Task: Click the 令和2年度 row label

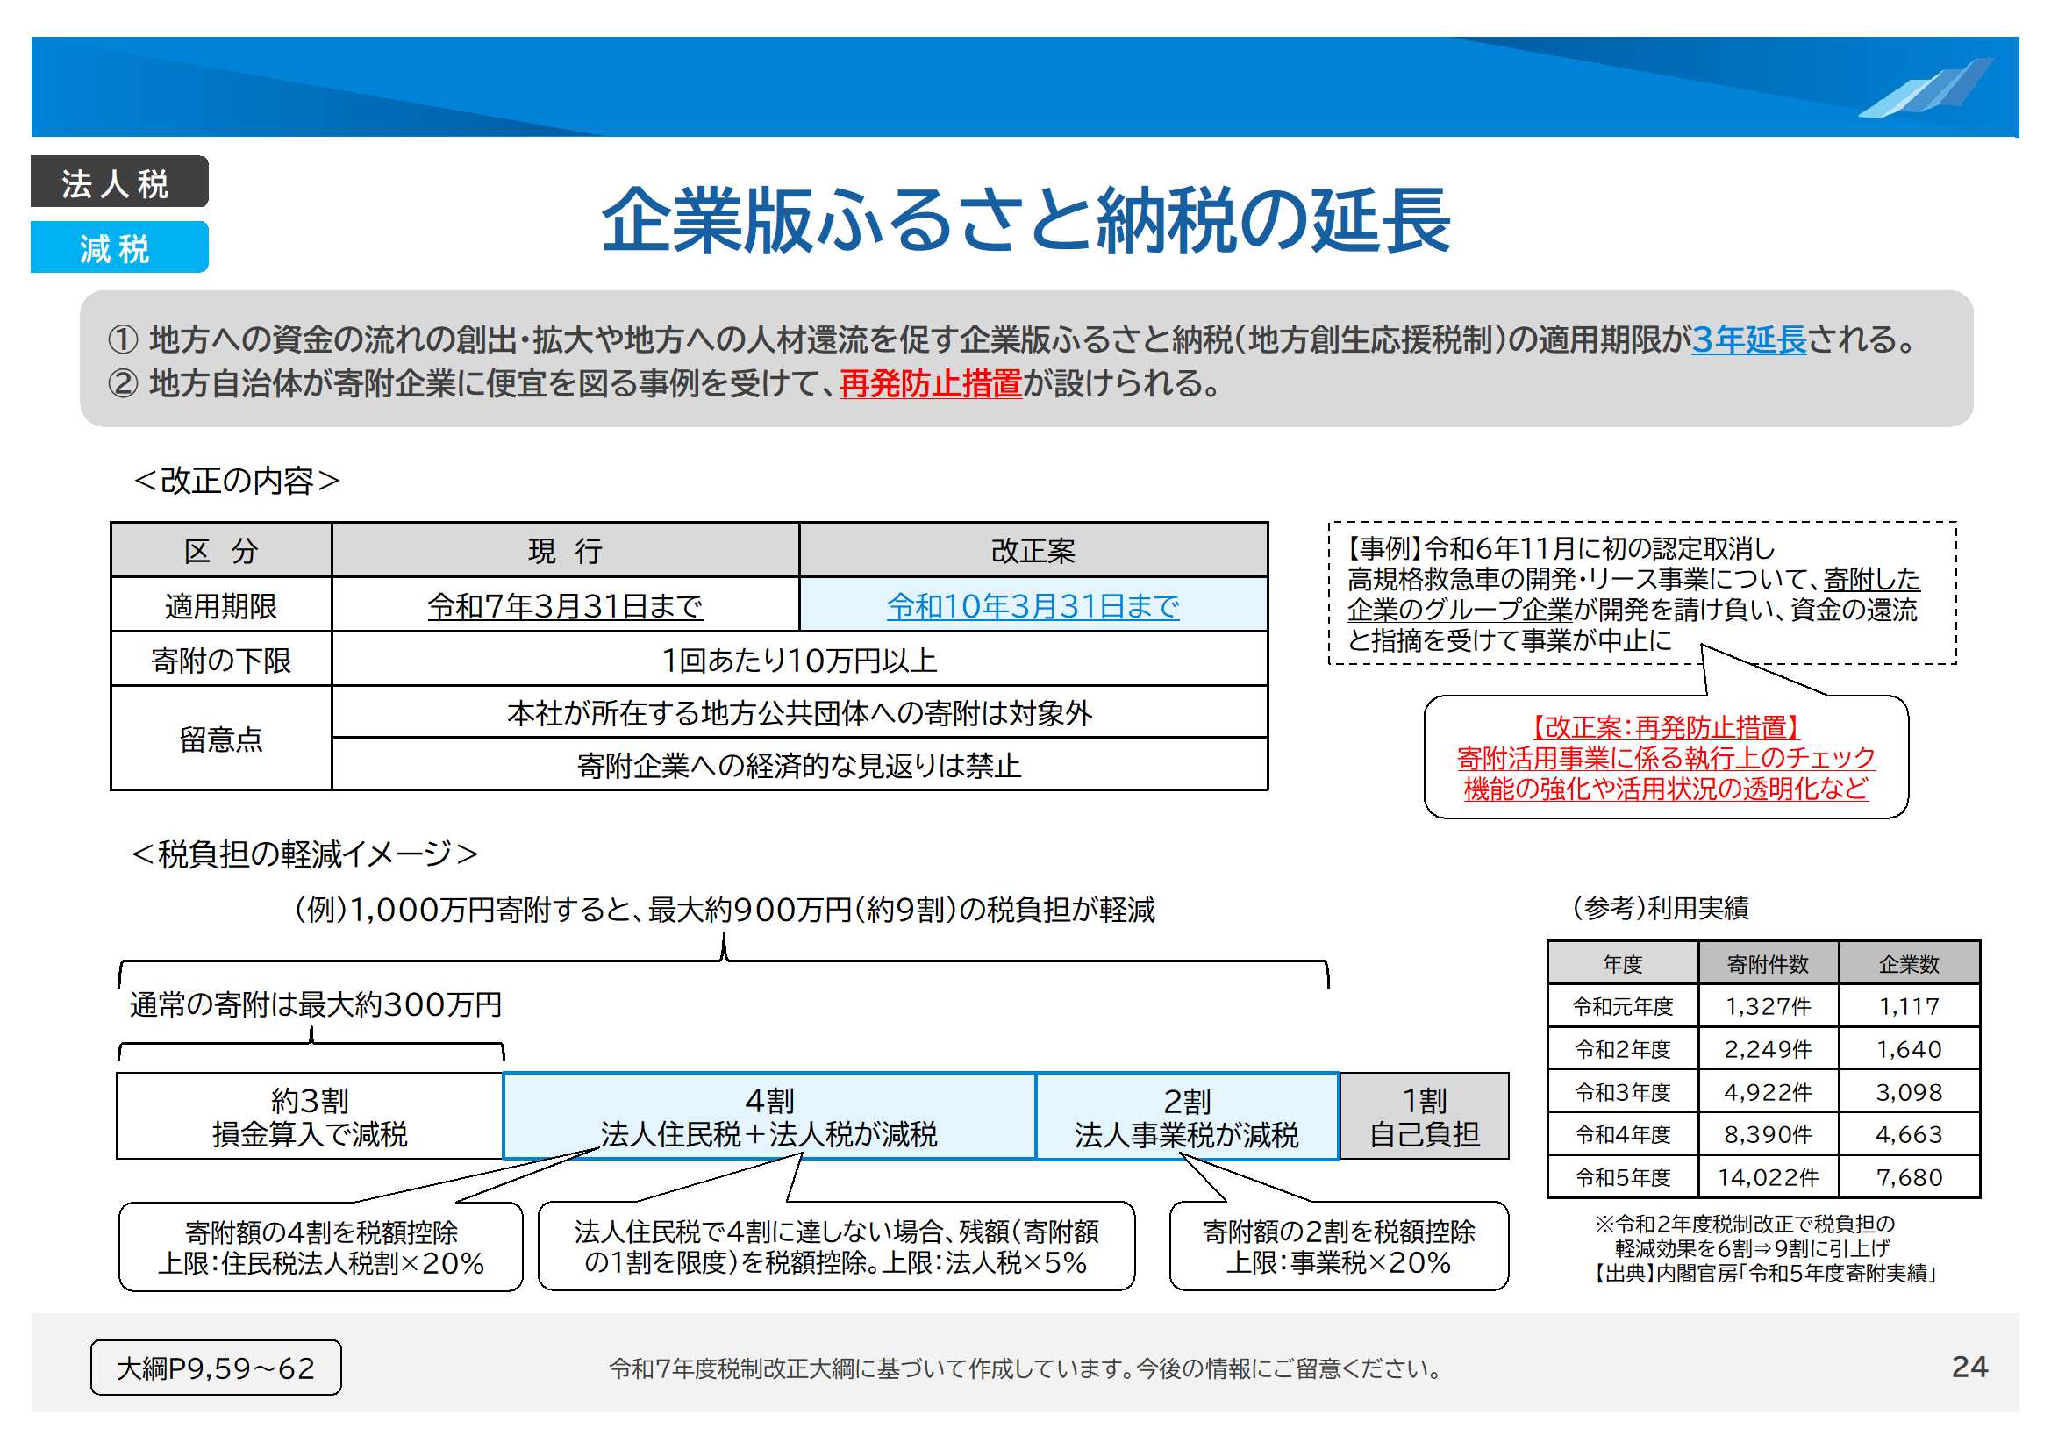Action: tap(1622, 1049)
